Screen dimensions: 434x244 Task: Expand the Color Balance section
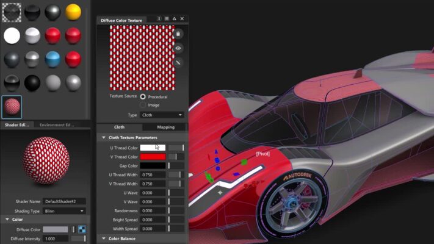(104, 239)
